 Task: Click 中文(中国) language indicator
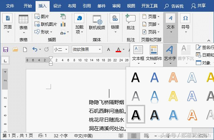click(83, 136)
